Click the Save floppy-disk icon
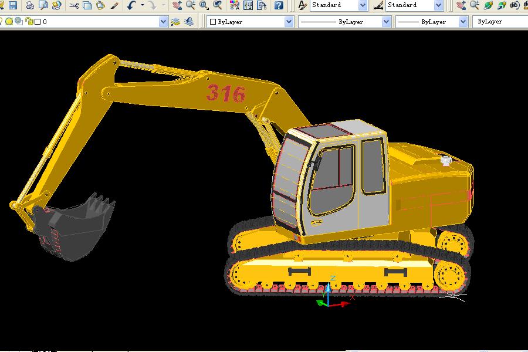 [x=13, y=5]
